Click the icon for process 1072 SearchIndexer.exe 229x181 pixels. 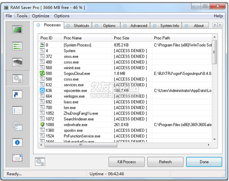(x=42, y=119)
